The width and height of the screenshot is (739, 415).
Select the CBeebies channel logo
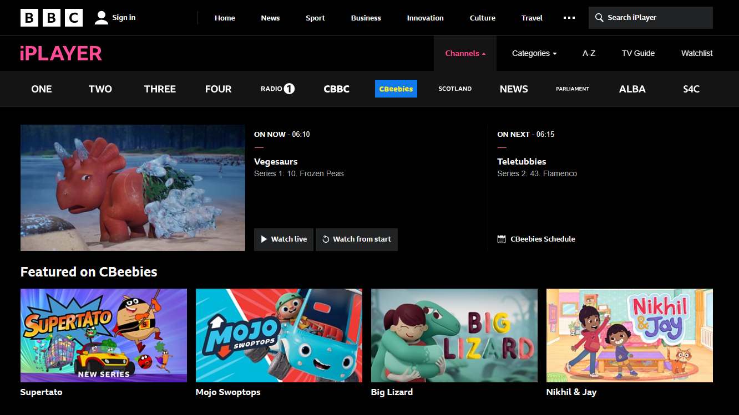tap(396, 89)
